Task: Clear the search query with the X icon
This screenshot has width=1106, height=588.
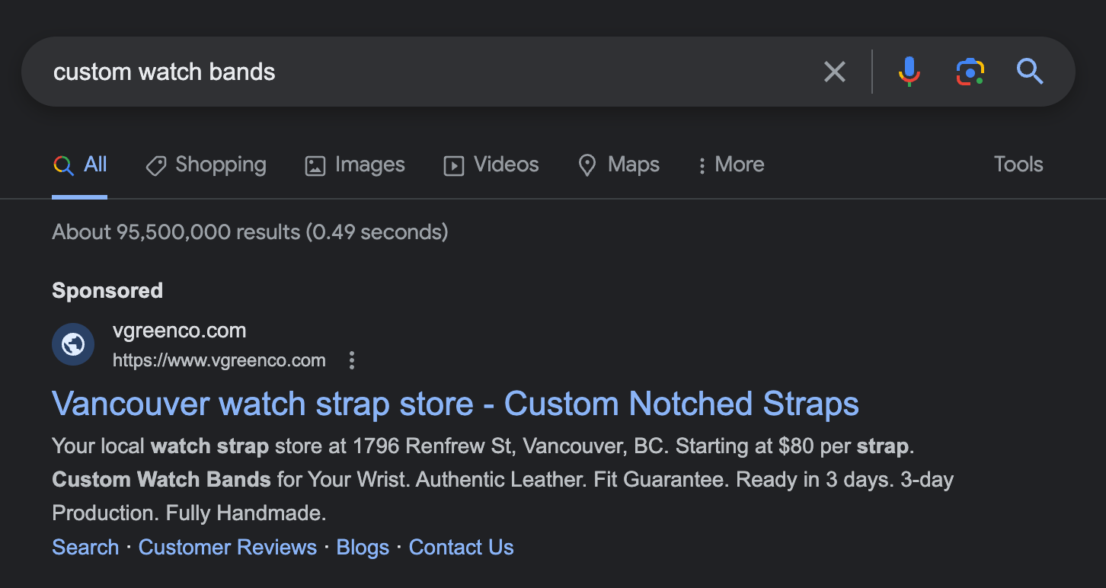Action: tap(835, 72)
